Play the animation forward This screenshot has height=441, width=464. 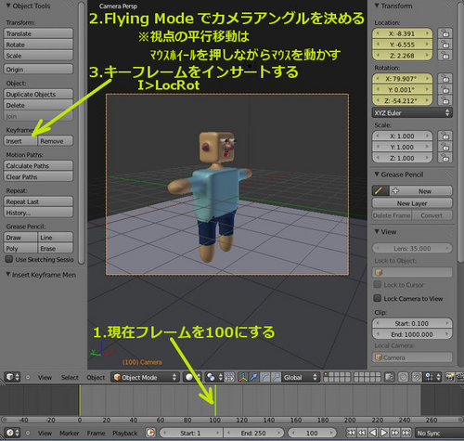pyautogui.click(x=383, y=433)
